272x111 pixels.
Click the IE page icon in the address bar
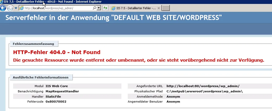tap(22, 8)
